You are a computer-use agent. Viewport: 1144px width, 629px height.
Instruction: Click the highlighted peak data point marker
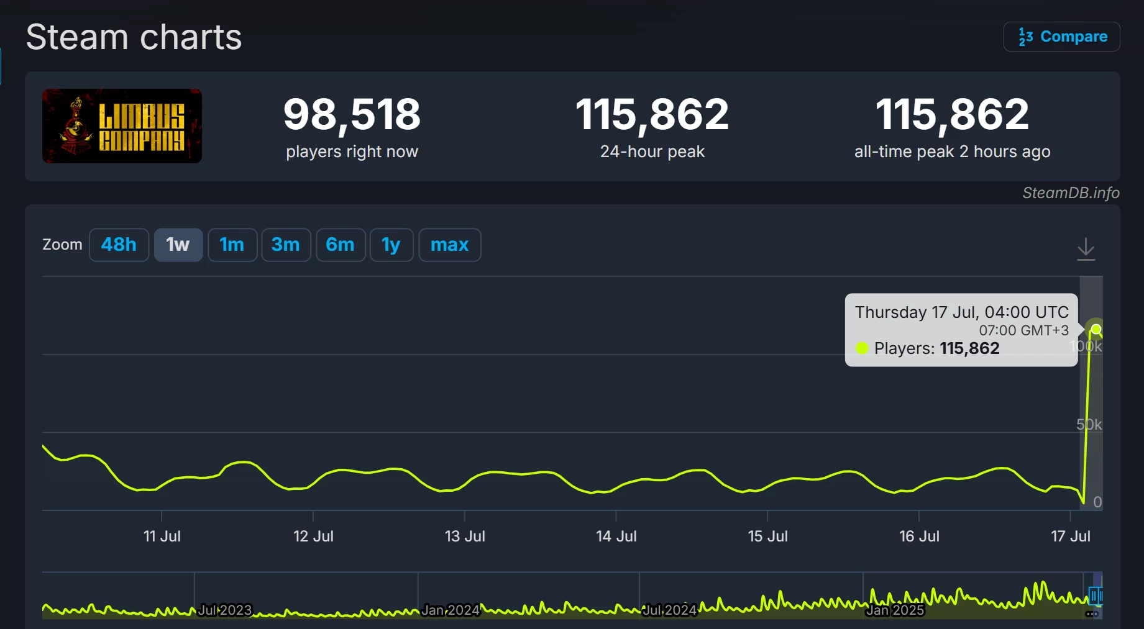coord(1096,329)
